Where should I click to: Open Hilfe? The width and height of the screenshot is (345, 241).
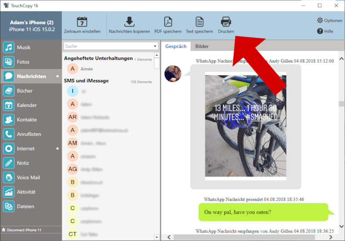point(325,31)
